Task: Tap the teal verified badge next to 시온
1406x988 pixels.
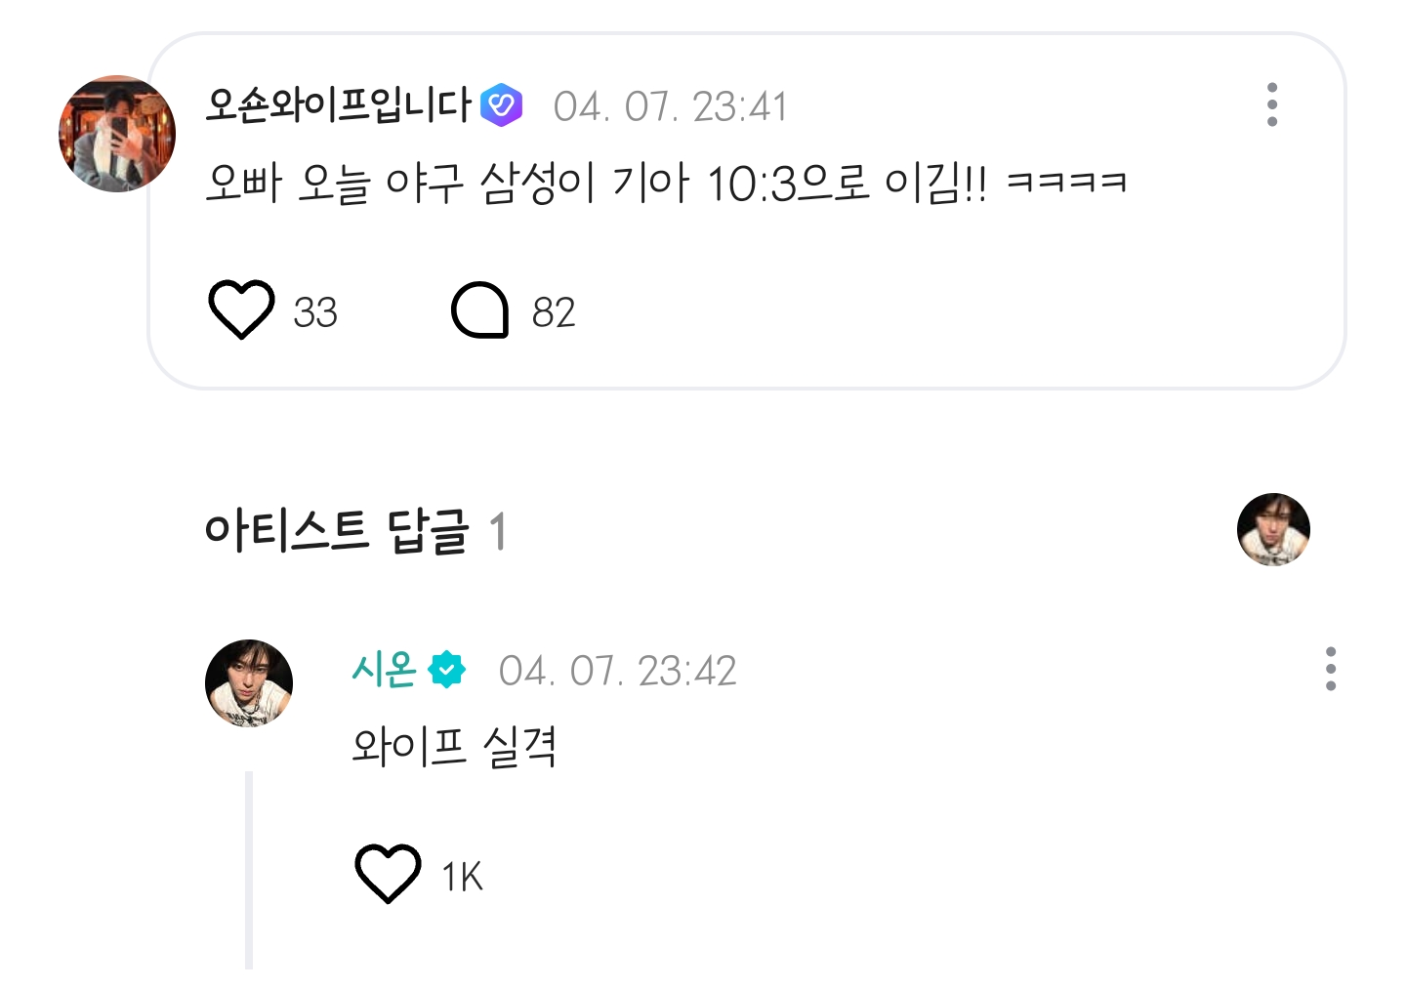Action: (447, 670)
